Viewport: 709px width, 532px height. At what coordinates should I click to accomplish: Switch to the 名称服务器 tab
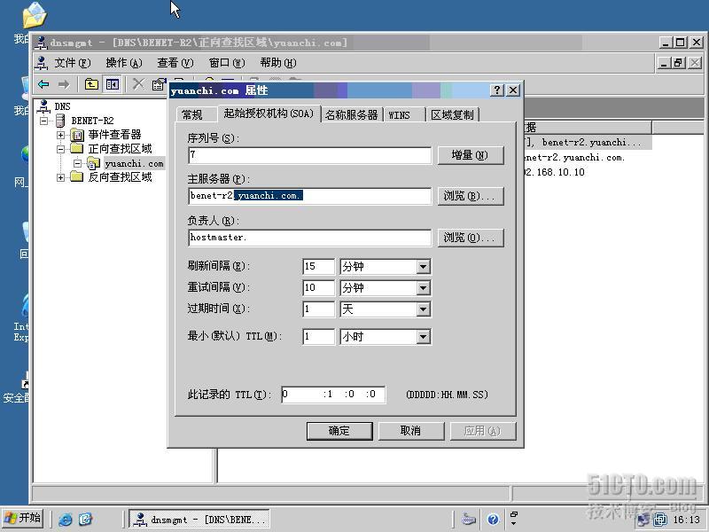[x=351, y=115]
